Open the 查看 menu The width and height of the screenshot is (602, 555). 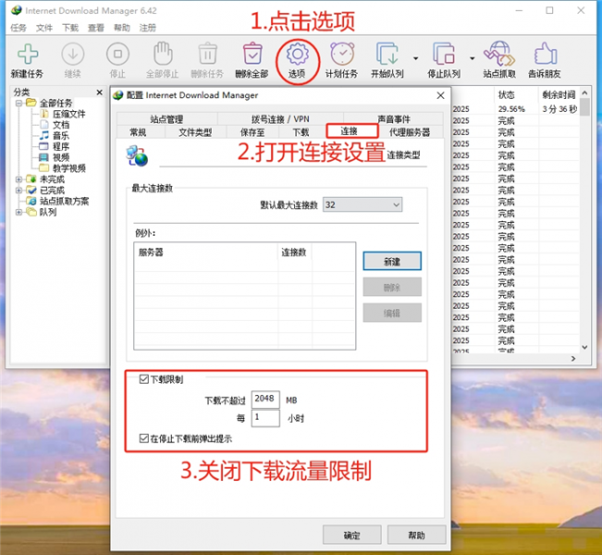click(96, 28)
